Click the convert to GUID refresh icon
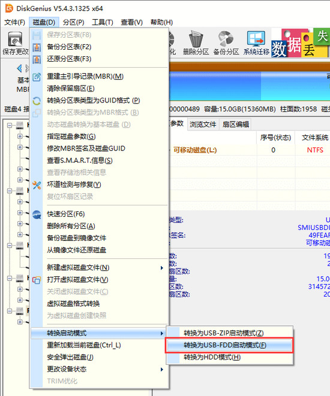 [37, 101]
